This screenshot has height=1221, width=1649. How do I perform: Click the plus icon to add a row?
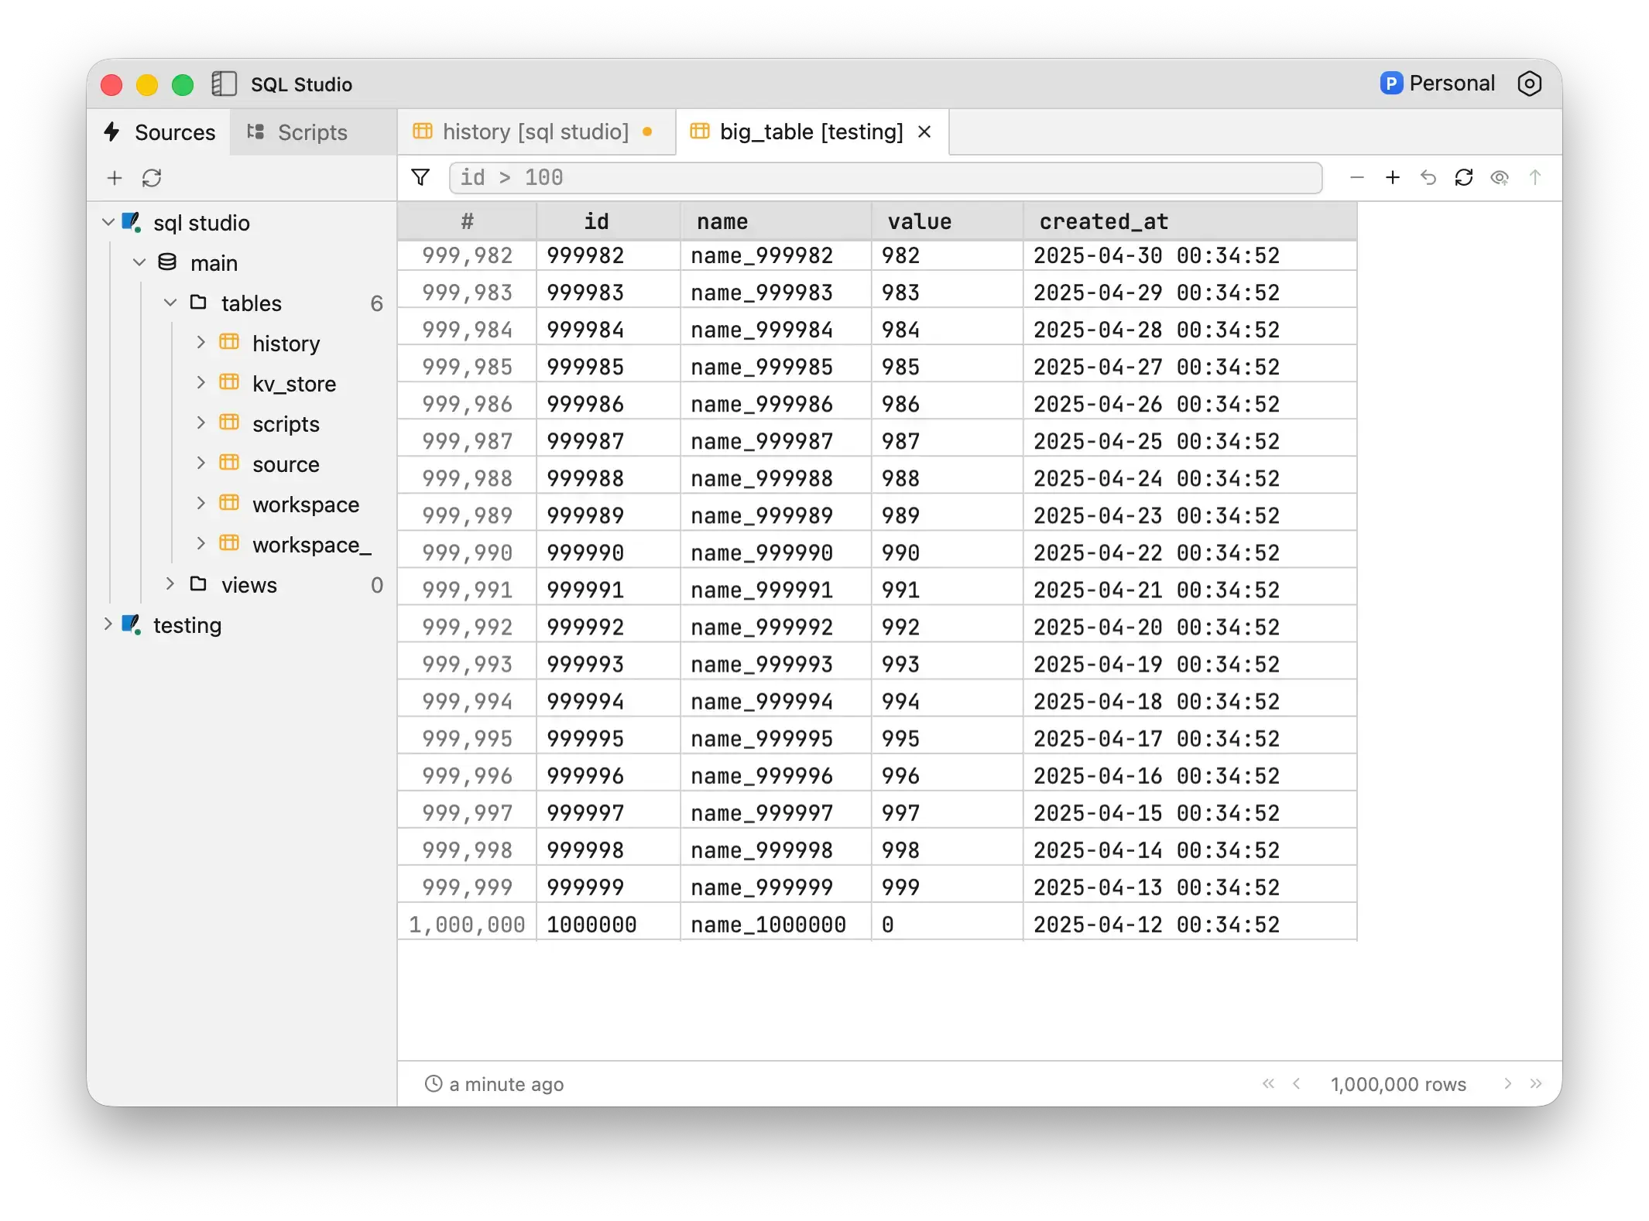(x=1392, y=178)
